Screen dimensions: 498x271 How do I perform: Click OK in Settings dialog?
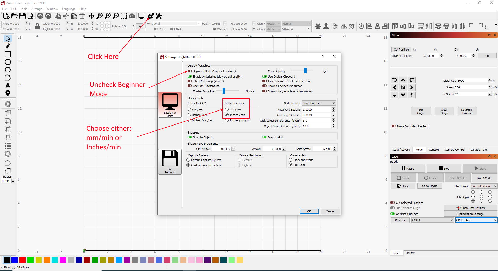pos(309,211)
